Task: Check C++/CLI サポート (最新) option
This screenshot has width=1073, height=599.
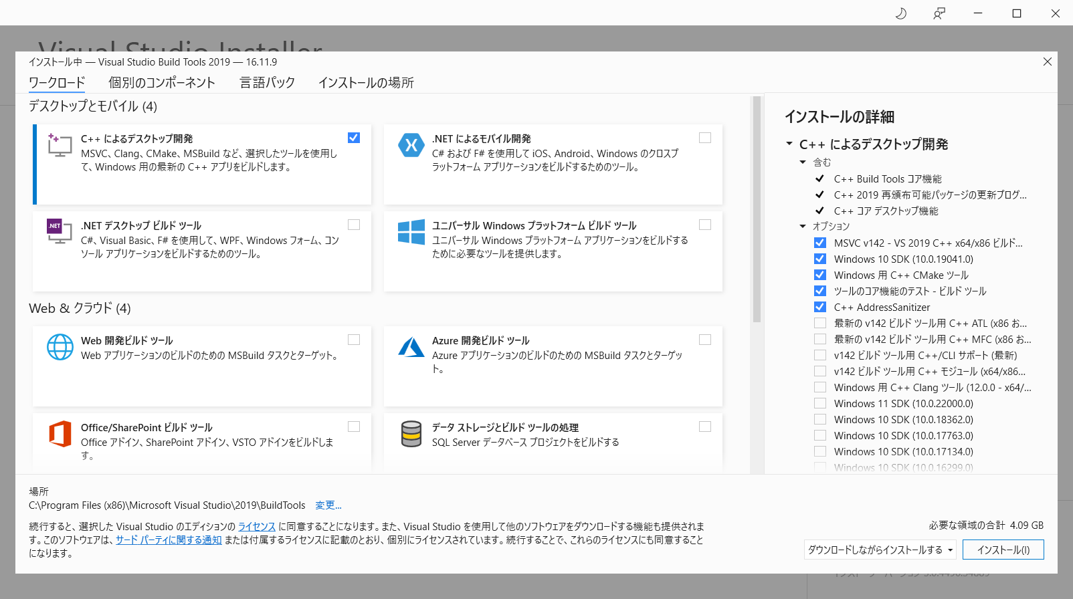Action: [820, 355]
